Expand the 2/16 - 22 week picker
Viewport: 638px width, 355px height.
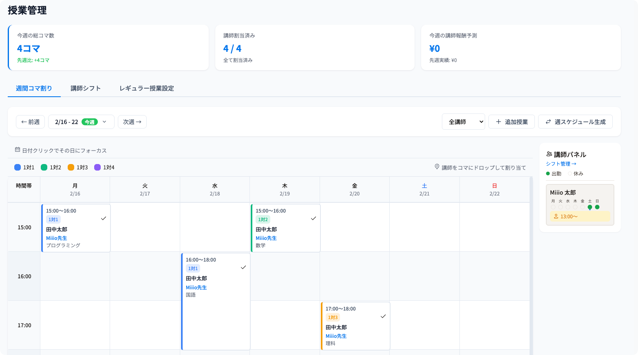pyautogui.click(x=67, y=122)
